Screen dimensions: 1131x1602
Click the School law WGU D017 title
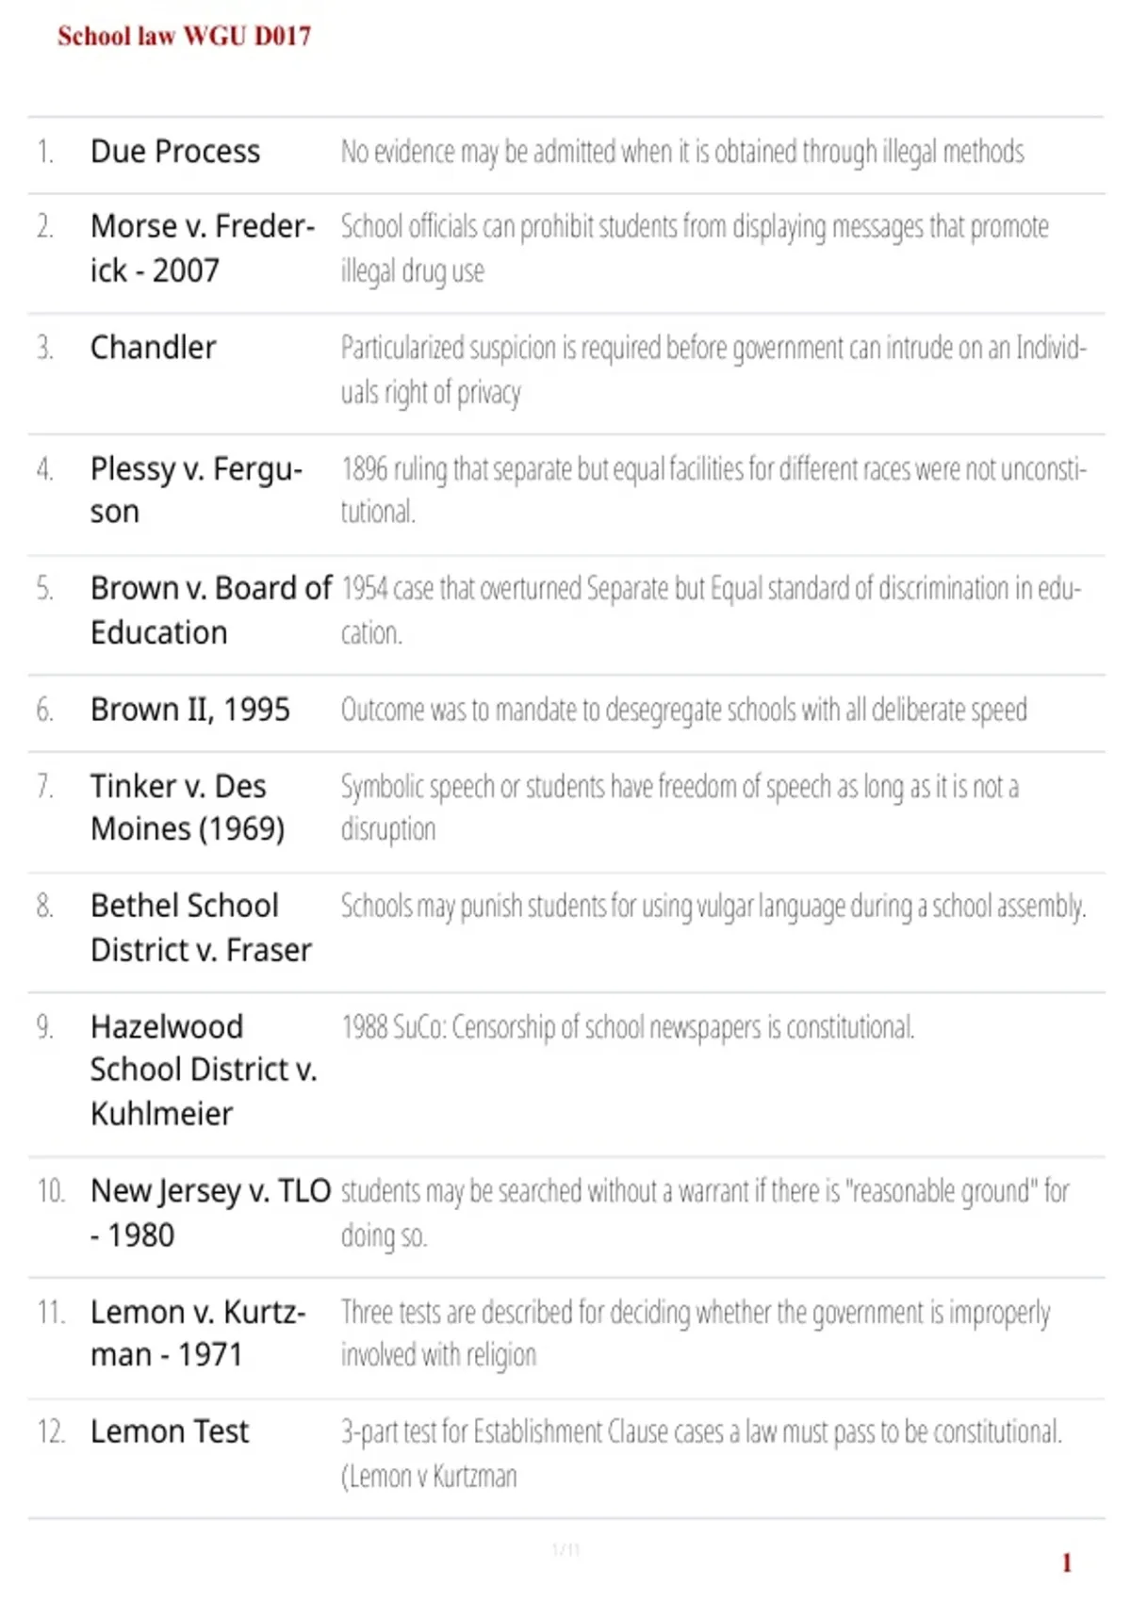click(x=184, y=36)
